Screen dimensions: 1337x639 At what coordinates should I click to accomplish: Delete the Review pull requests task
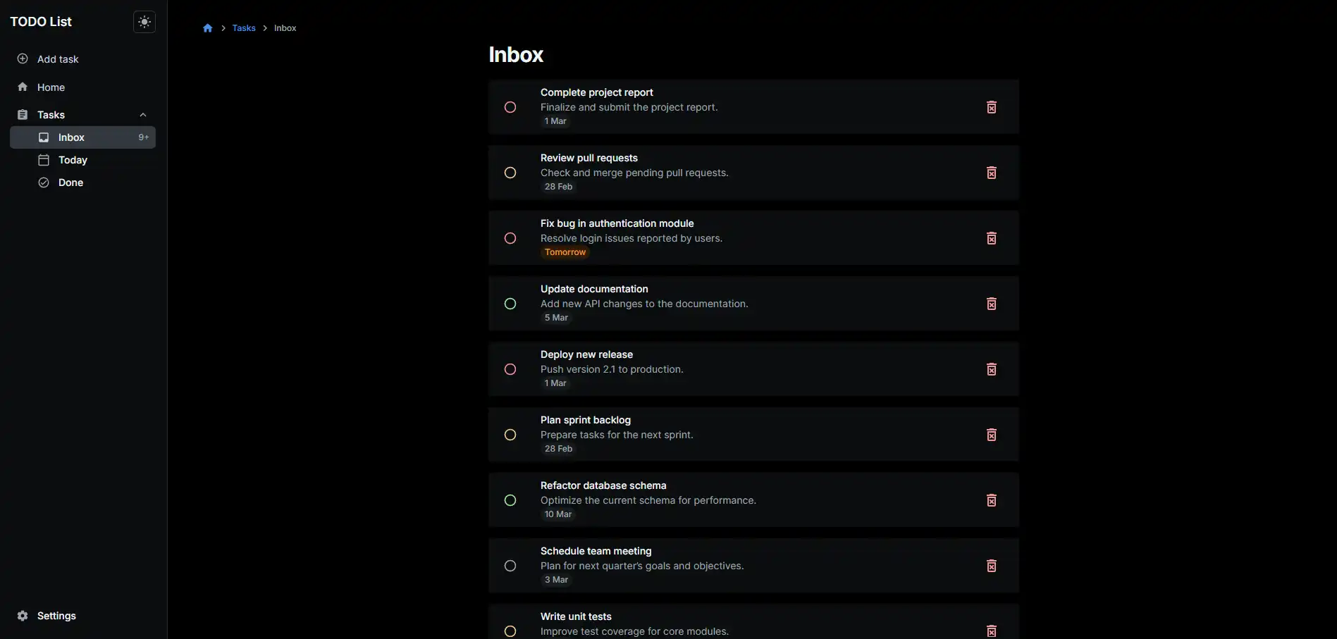pyautogui.click(x=991, y=173)
